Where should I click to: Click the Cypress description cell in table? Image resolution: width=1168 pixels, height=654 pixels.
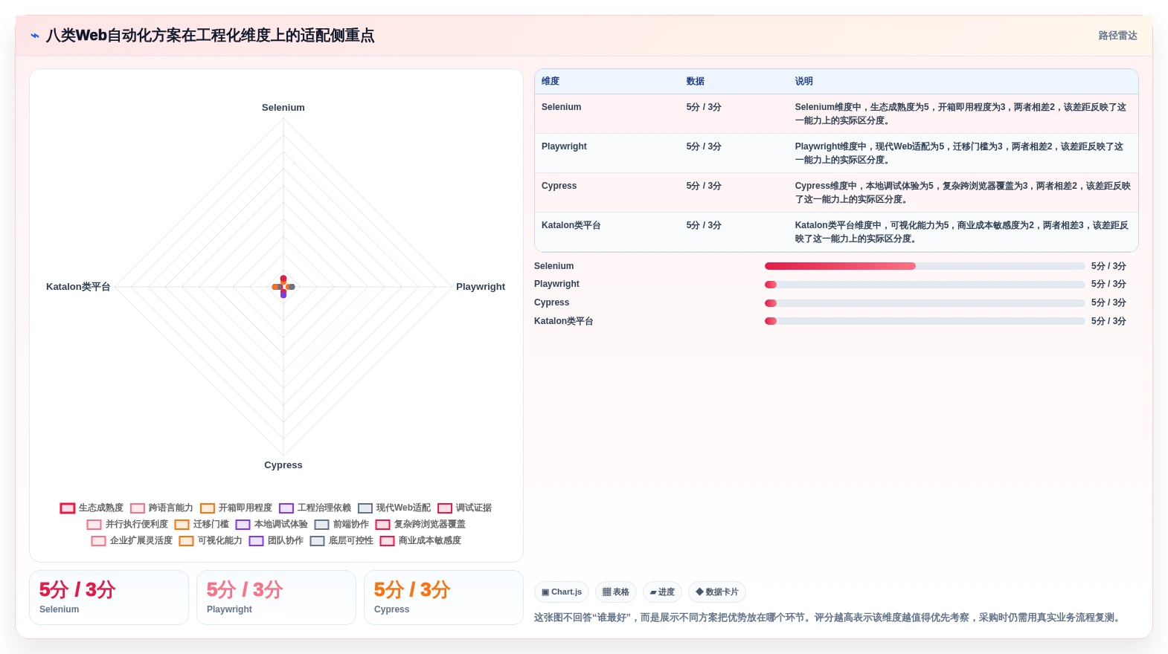pos(963,192)
